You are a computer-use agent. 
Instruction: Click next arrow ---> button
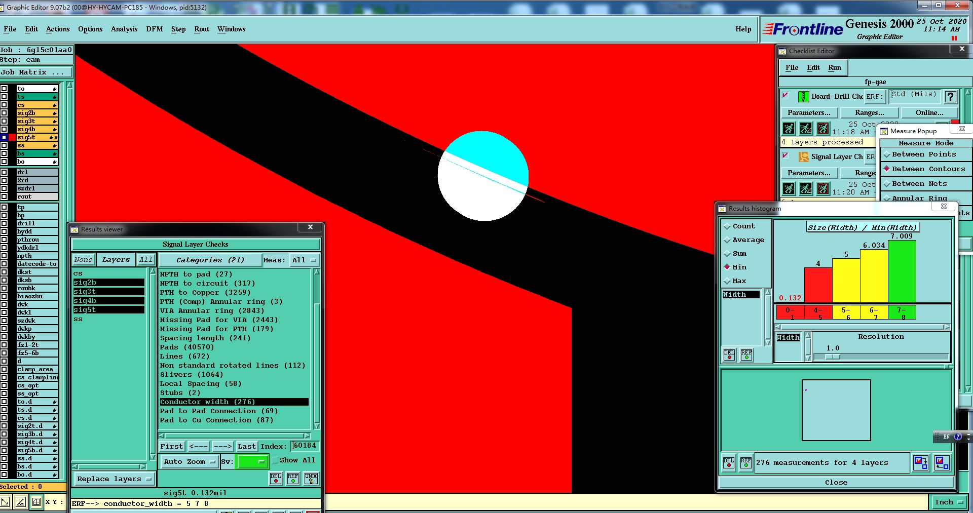coord(222,447)
